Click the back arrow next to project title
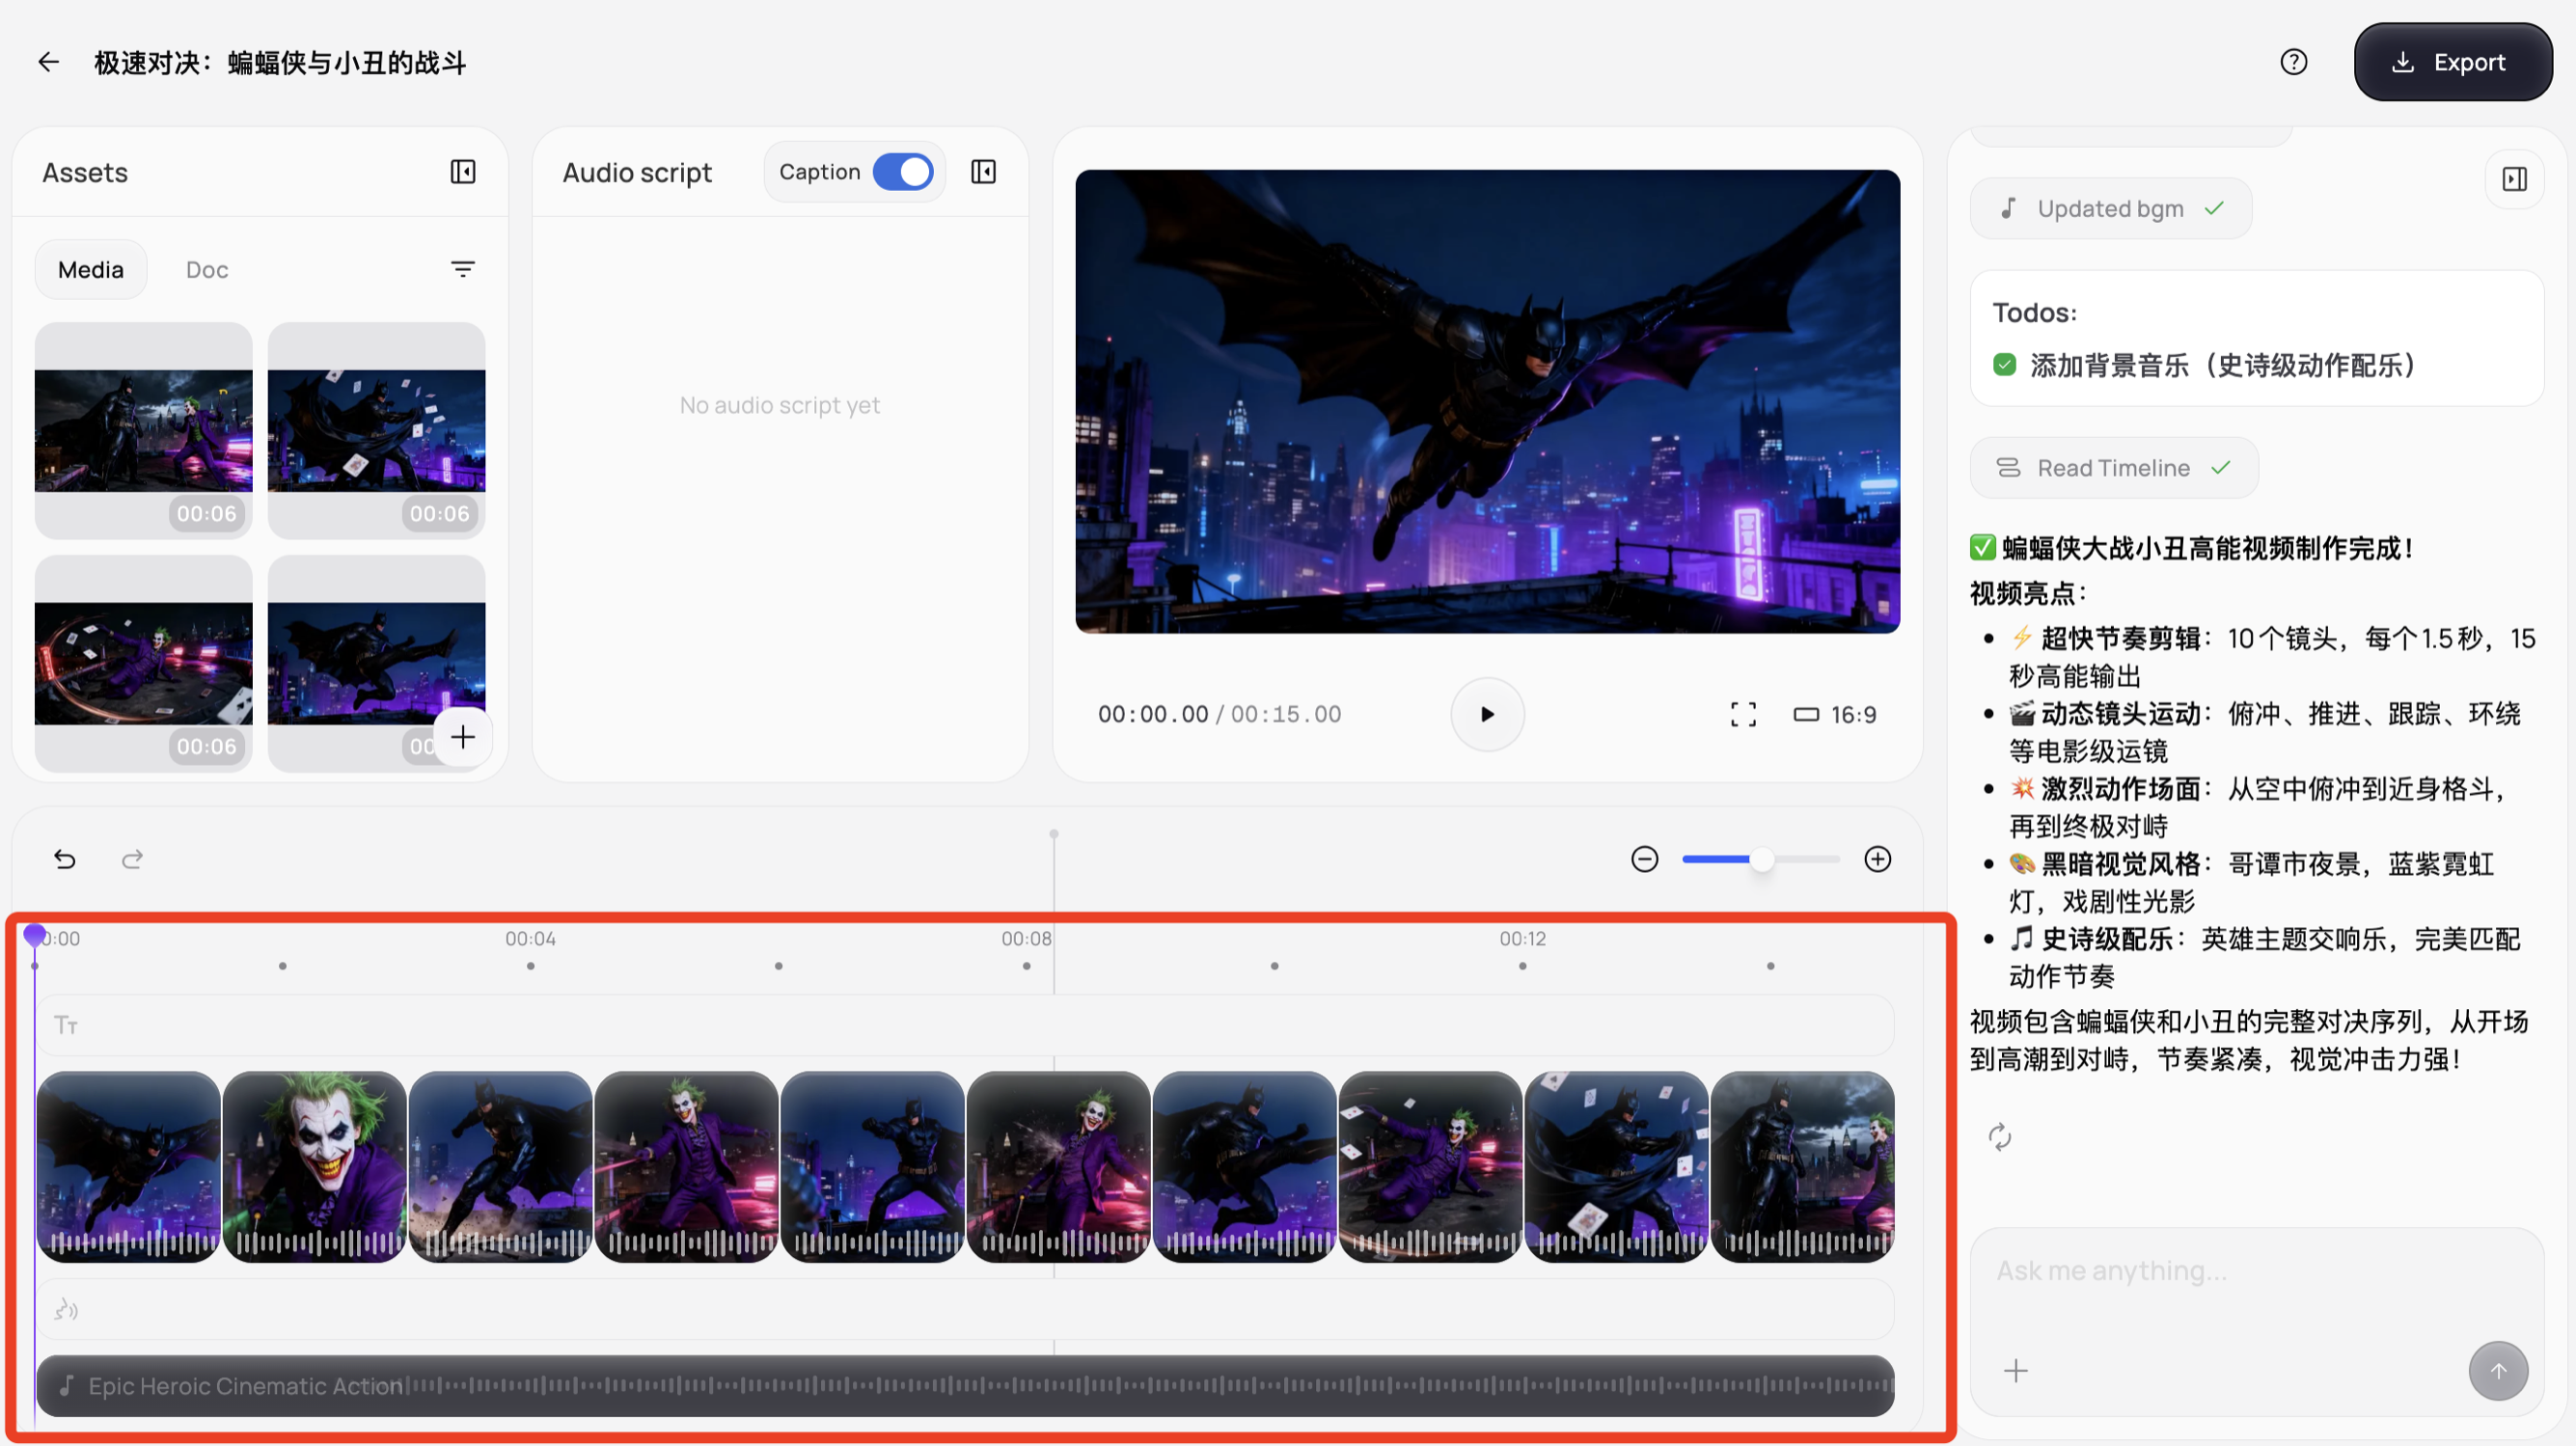 point(48,62)
